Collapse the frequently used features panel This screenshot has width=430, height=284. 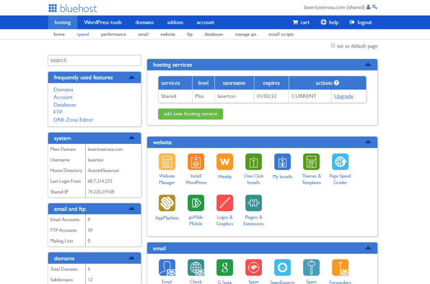[131, 78]
